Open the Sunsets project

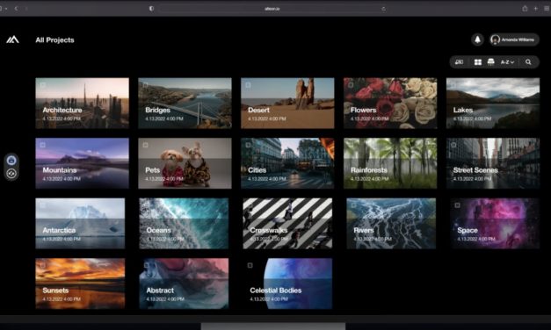pyautogui.click(x=80, y=283)
